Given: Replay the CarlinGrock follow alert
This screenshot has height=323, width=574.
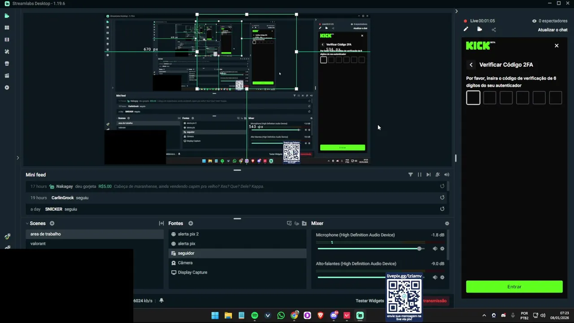Looking at the screenshot, I should [442, 197].
